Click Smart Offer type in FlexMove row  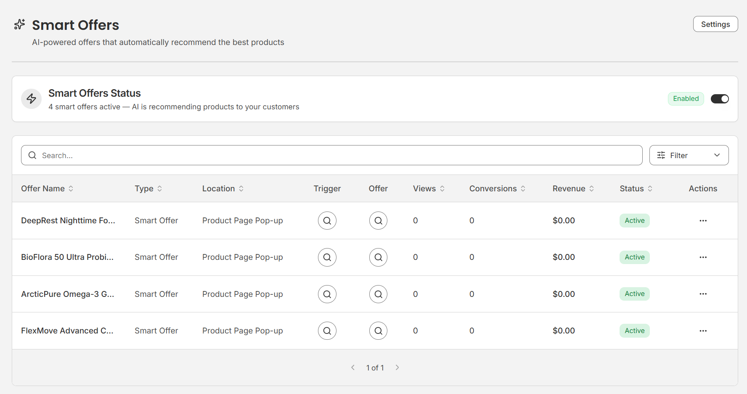[156, 331]
